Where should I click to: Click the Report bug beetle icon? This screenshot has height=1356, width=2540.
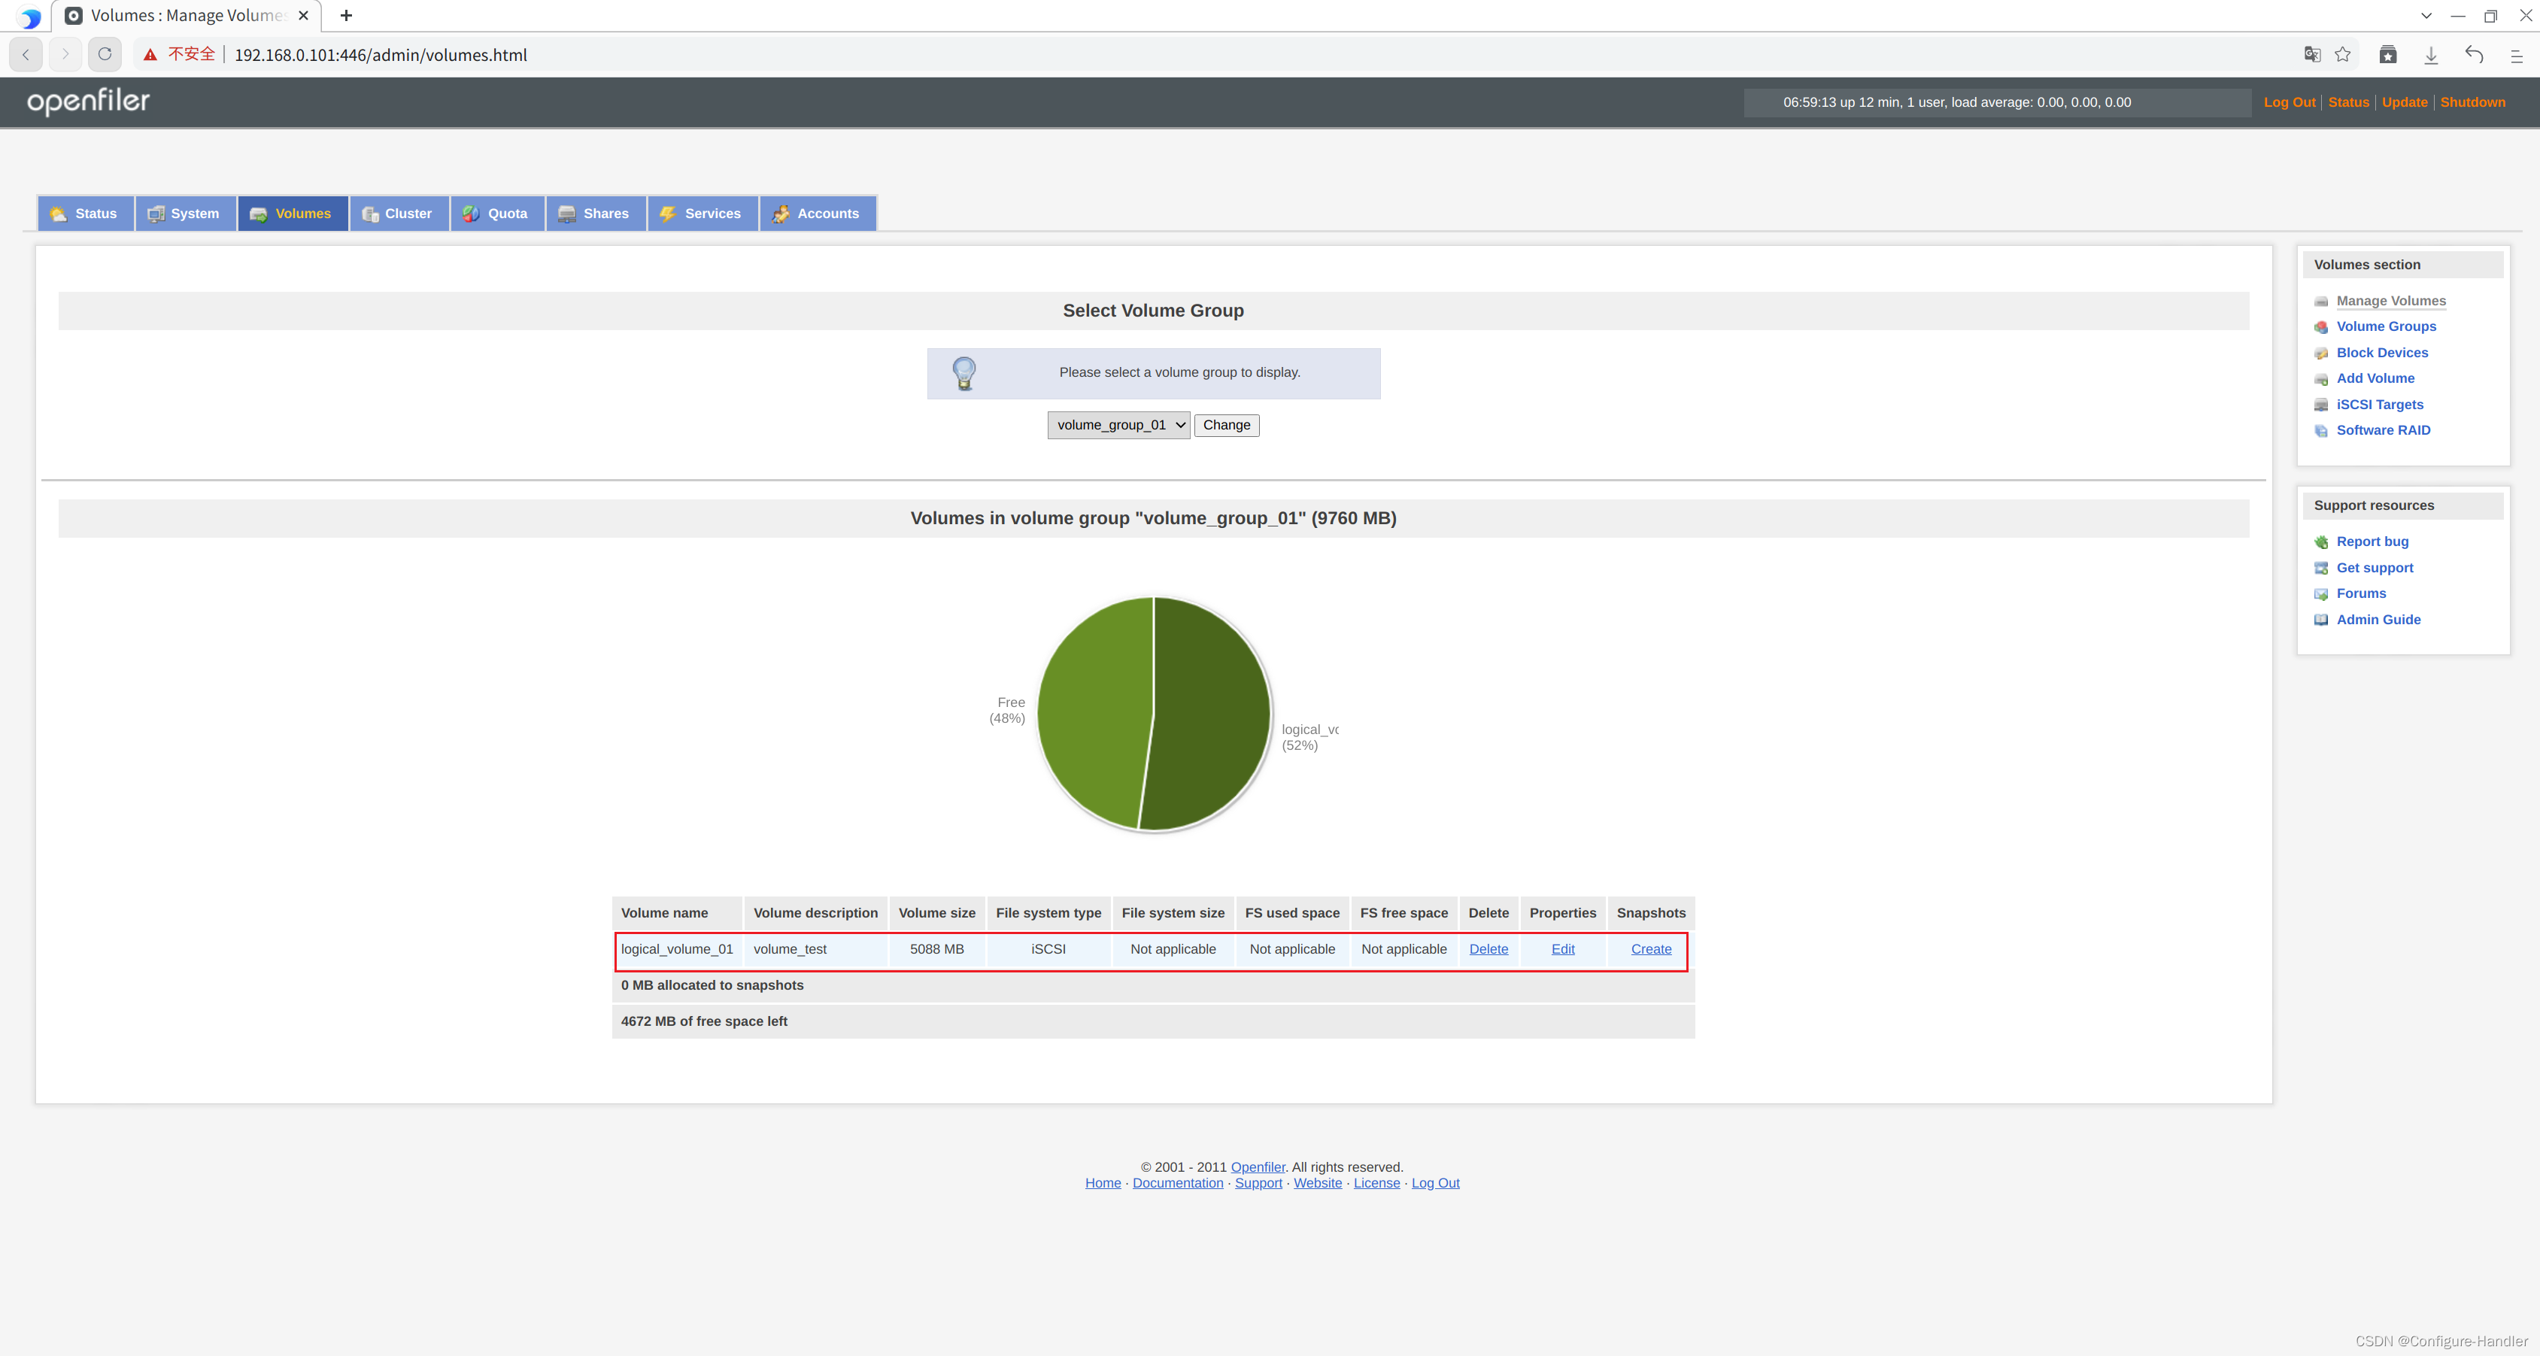tap(2322, 541)
